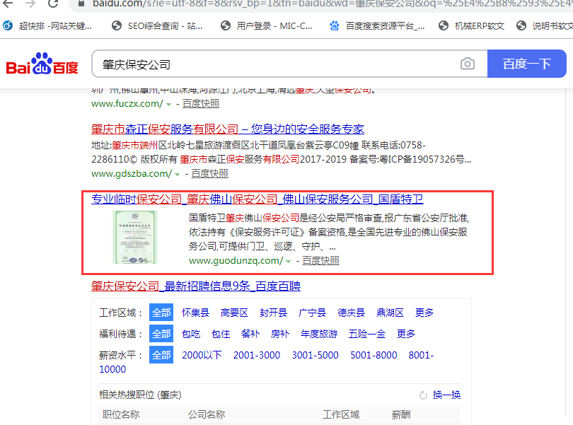Image resolution: width=573 pixels, height=425 pixels.
Task: Click the search input containing 肇庆保安公司
Action: (x=276, y=64)
